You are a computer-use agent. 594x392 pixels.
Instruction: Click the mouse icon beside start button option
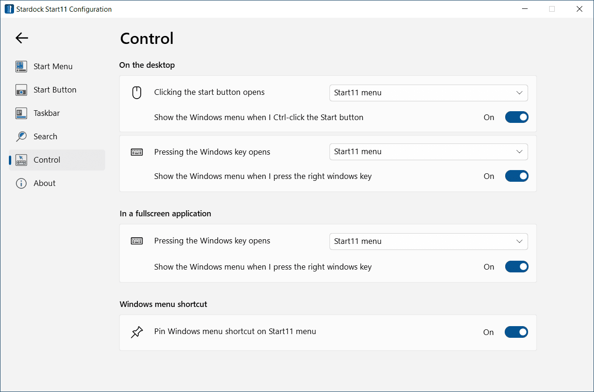point(136,93)
